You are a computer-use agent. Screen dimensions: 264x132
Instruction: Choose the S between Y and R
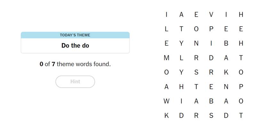click(x=196, y=72)
